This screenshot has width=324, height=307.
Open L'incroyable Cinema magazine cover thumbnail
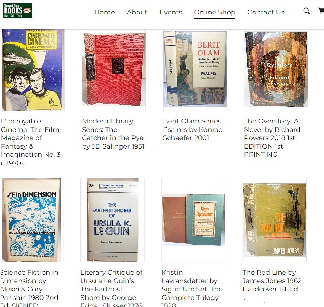click(x=32, y=70)
